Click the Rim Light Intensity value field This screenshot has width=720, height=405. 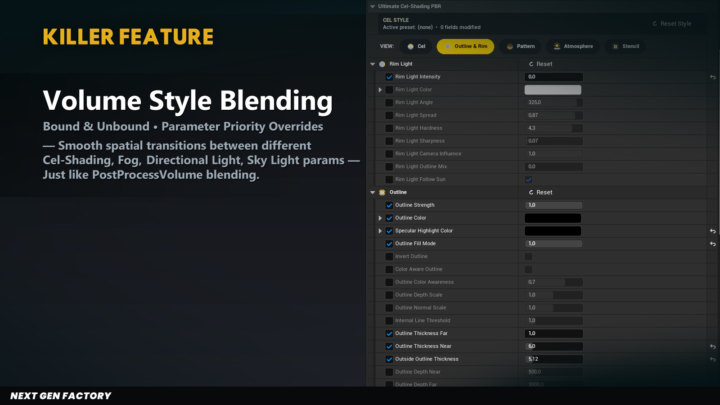coord(554,77)
